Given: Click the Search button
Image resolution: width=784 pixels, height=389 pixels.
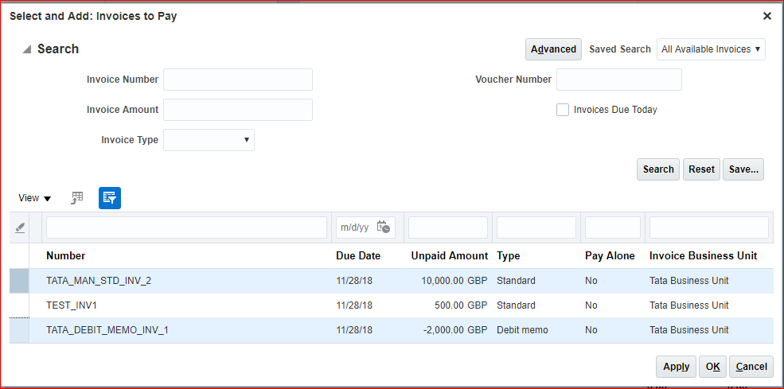Looking at the screenshot, I should pos(658,169).
